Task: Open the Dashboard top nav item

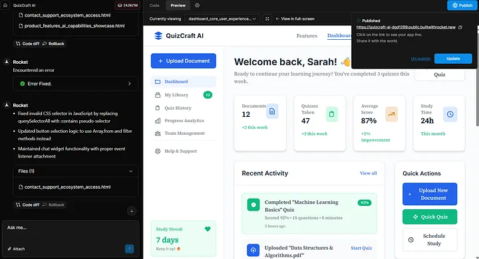Action: 339,36
